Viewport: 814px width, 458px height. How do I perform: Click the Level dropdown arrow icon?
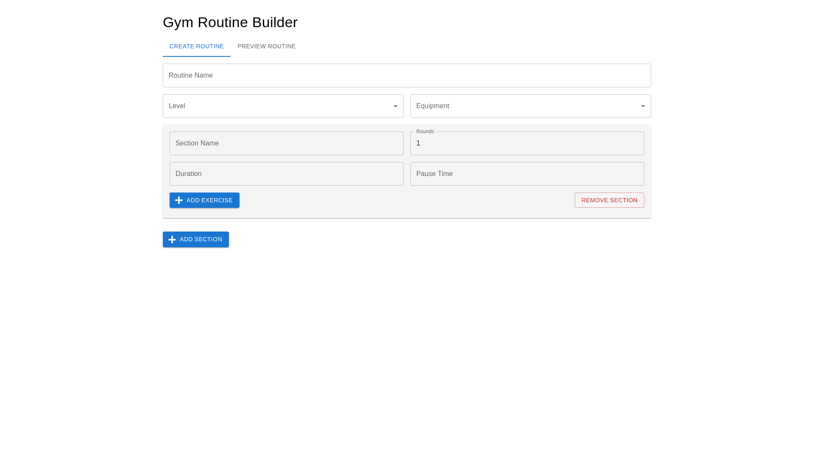click(395, 106)
